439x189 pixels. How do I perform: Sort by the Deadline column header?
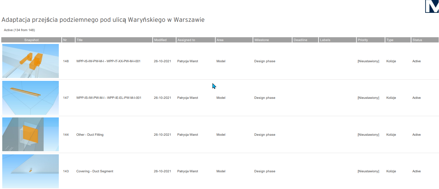point(305,40)
